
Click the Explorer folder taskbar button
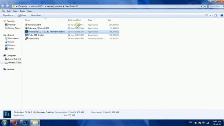pos(35,123)
